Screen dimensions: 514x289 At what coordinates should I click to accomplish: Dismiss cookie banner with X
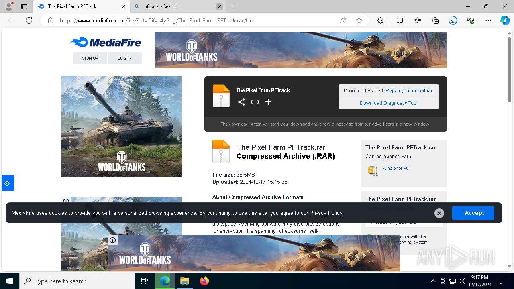[x=439, y=213]
